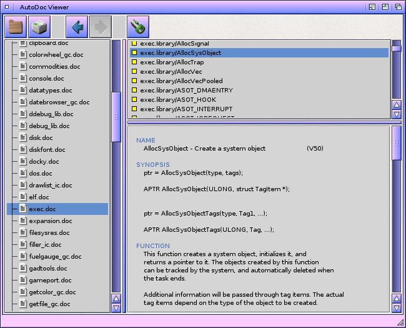Click the yellow icon beside exec.library/ASOT_HOOK
Viewport: 406px width, 328px height.
(134, 100)
